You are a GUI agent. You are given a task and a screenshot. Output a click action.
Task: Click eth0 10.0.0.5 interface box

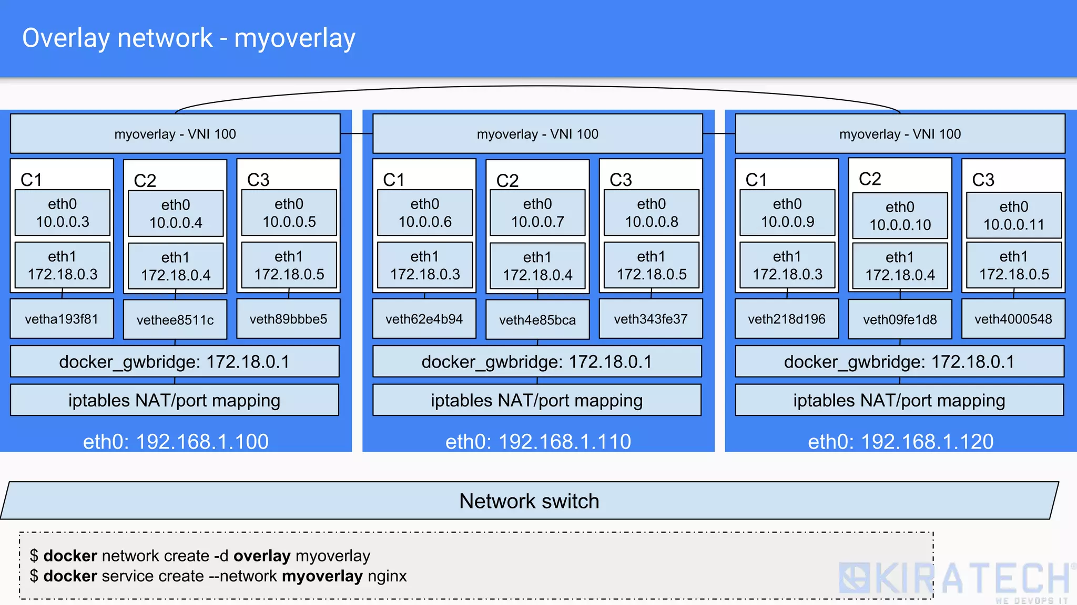[289, 213]
